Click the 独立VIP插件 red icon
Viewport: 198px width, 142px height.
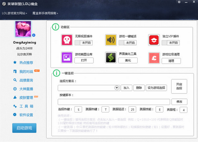(x=154, y=40)
